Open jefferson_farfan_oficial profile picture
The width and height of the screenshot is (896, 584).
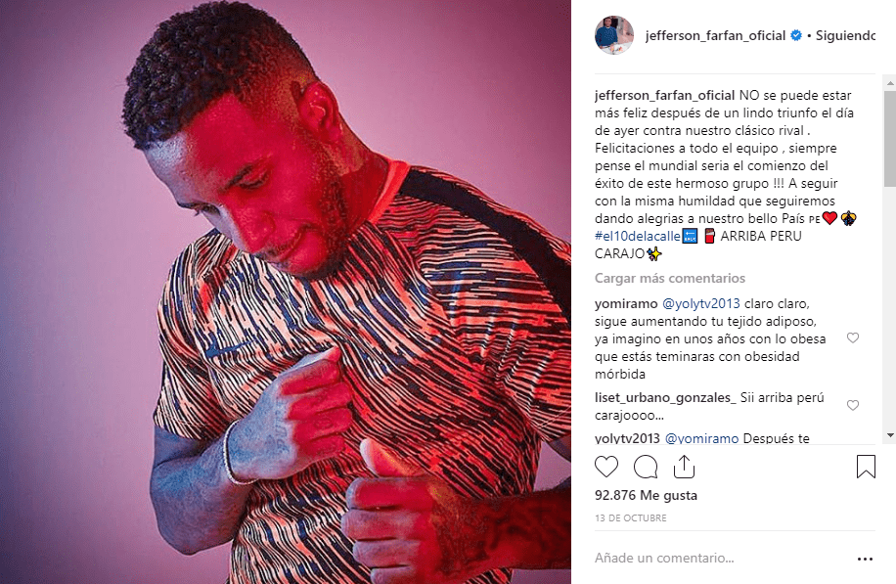pos(614,35)
